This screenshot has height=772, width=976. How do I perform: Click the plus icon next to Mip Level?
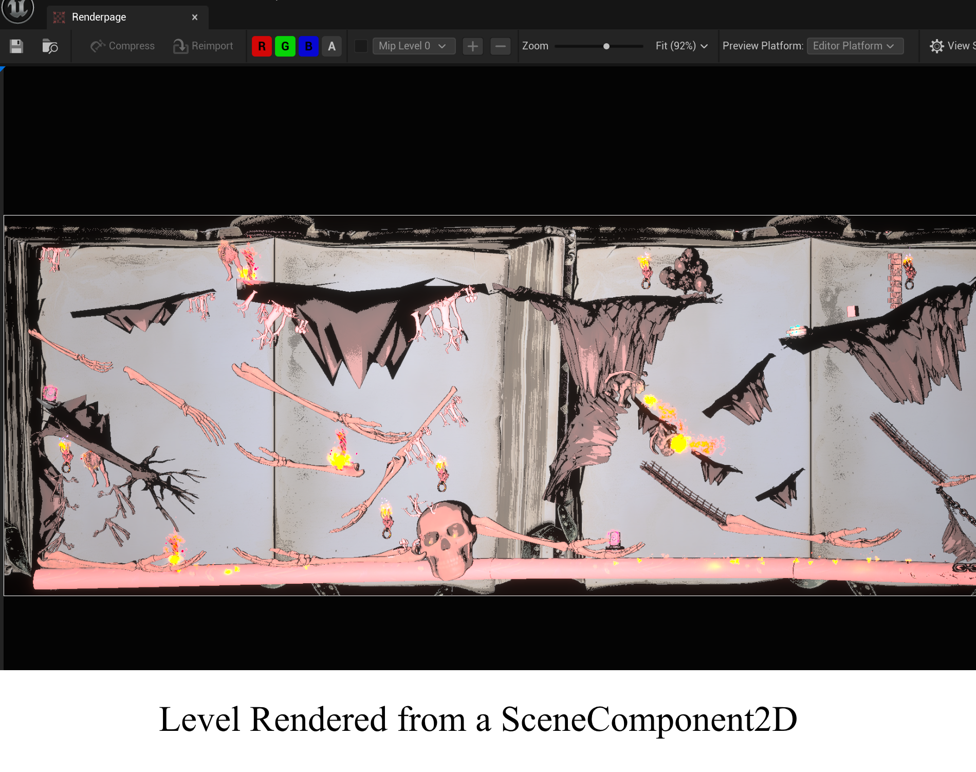click(x=472, y=46)
